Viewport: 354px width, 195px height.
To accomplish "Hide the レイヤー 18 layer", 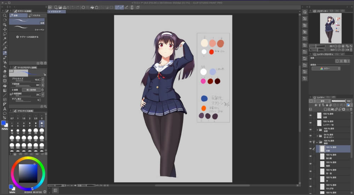I will pyautogui.click(x=310, y=123).
